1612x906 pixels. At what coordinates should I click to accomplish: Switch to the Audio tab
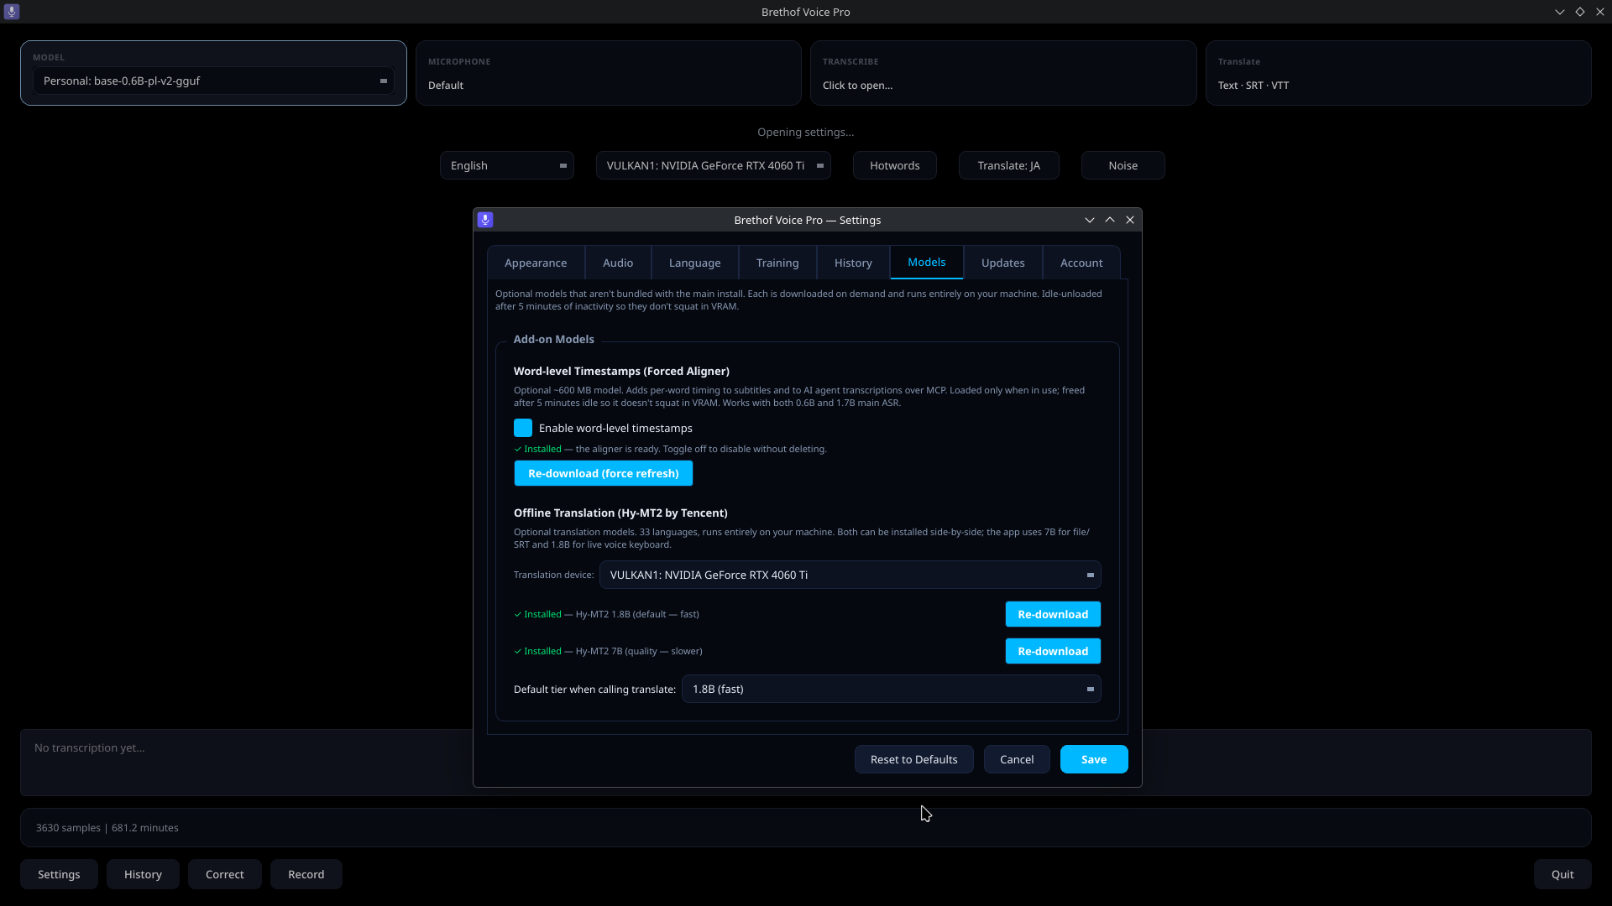[618, 263]
